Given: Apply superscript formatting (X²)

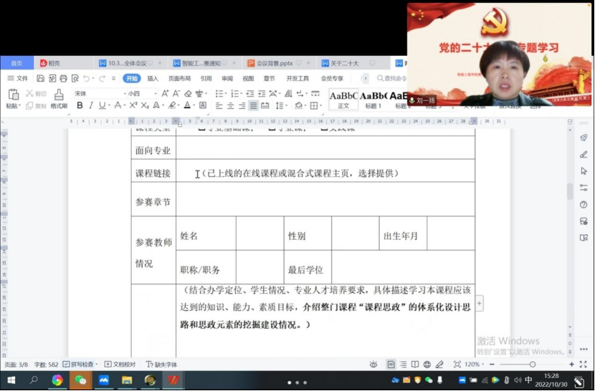Looking at the screenshot, I should 133,105.
